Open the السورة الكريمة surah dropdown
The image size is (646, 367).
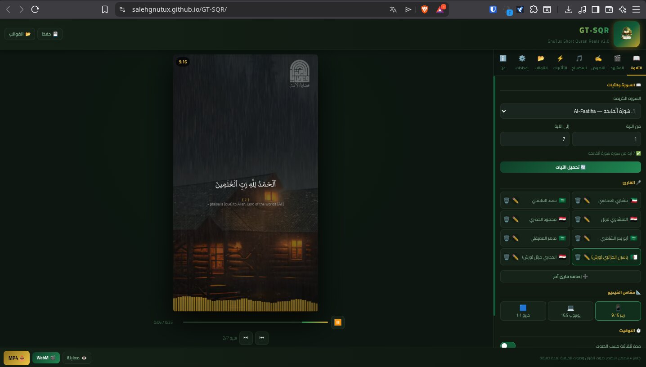pyautogui.click(x=570, y=111)
